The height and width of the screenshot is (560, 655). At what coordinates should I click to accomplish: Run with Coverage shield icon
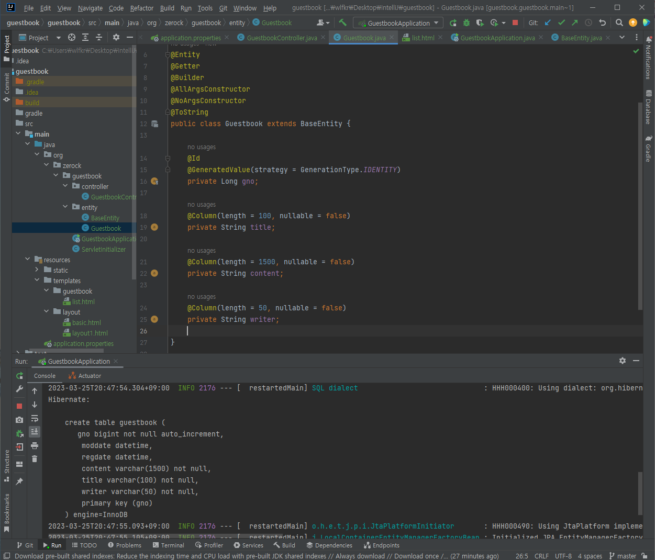(480, 23)
